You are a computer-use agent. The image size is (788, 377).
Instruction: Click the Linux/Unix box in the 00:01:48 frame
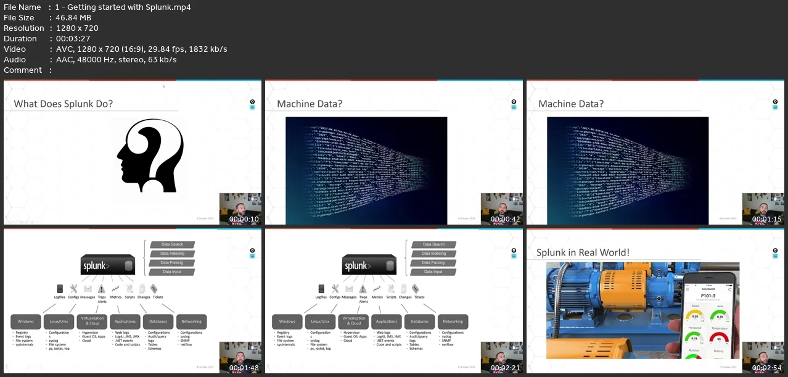tap(59, 321)
